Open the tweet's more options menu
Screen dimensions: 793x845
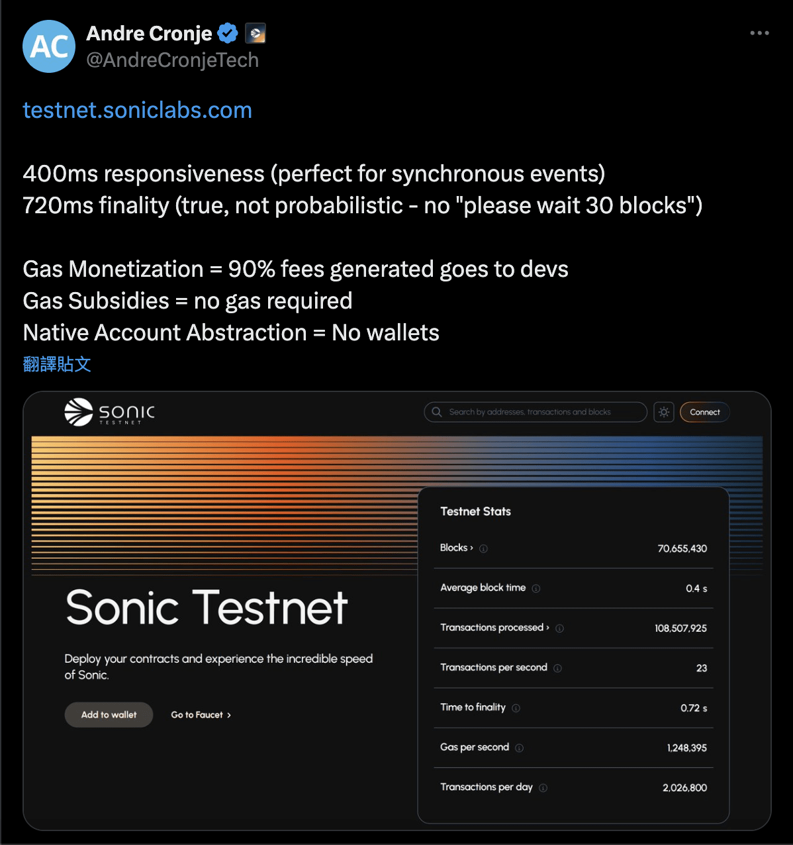[x=759, y=32]
